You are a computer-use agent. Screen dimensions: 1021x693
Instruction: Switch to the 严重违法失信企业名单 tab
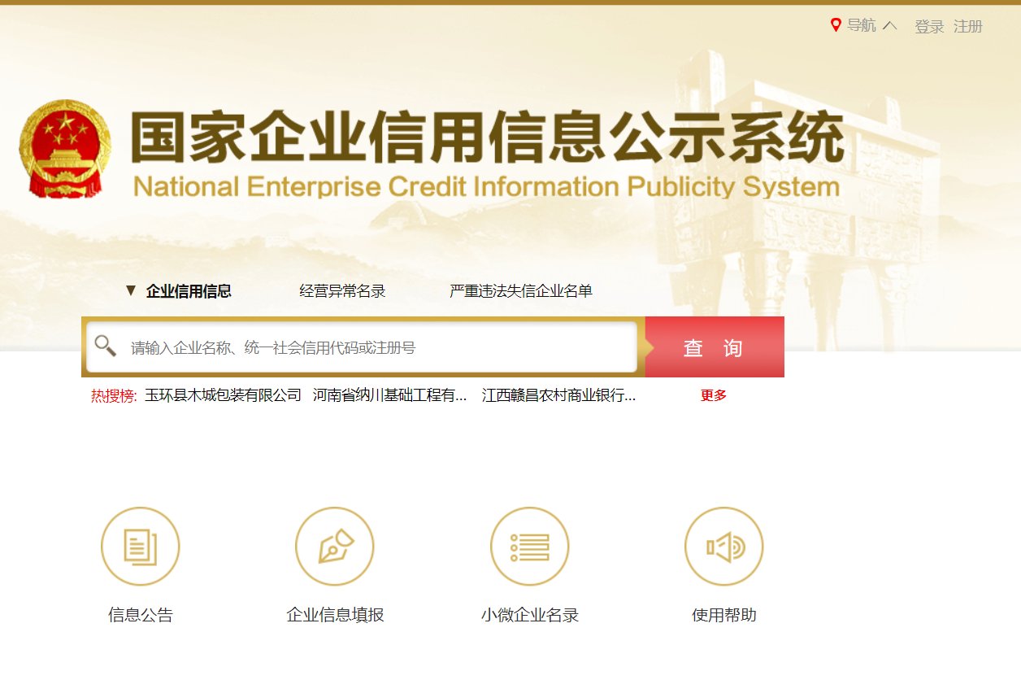coord(521,291)
